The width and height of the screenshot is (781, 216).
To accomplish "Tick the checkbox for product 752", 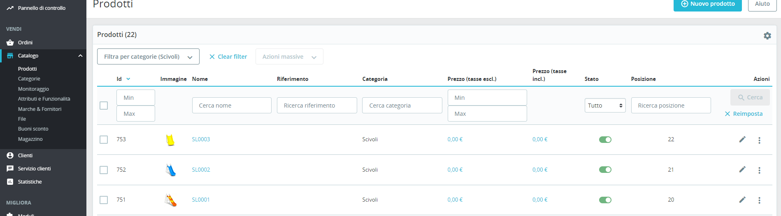I will [x=104, y=170].
